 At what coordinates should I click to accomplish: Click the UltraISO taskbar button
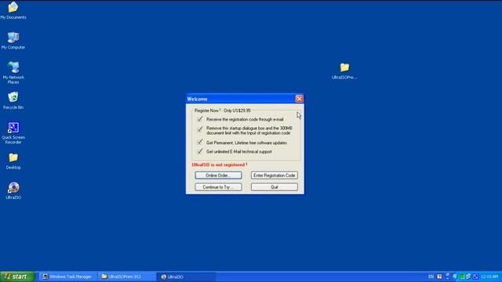[x=186, y=277]
